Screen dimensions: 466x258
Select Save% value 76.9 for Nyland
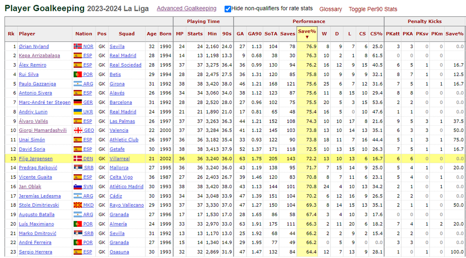311,47
